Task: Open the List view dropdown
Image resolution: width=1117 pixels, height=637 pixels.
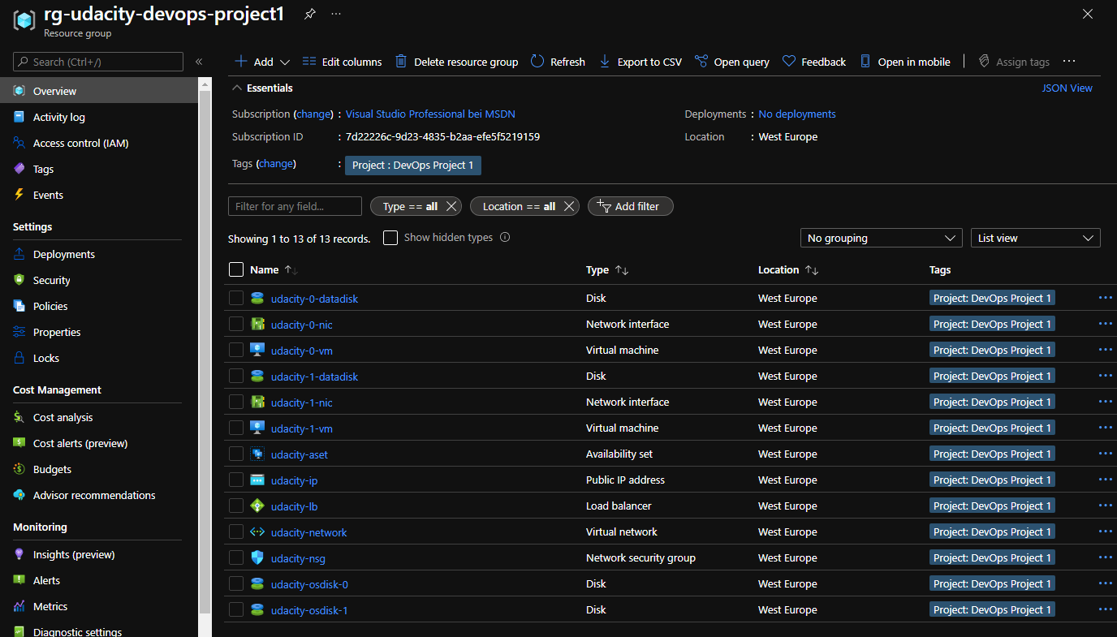Action: point(1035,238)
